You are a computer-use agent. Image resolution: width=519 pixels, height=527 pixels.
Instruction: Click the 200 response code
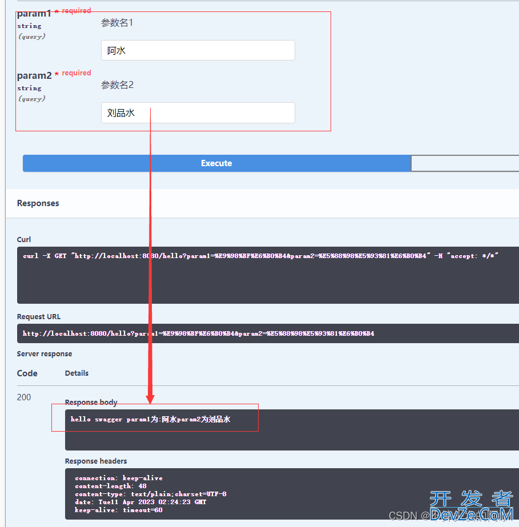24,397
